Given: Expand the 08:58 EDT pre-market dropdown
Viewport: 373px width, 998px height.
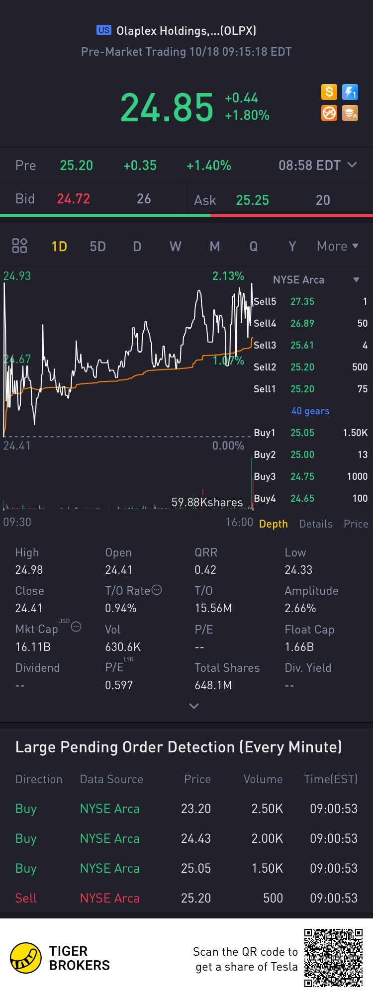Looking at the screenshot, I should coord(317,165).
